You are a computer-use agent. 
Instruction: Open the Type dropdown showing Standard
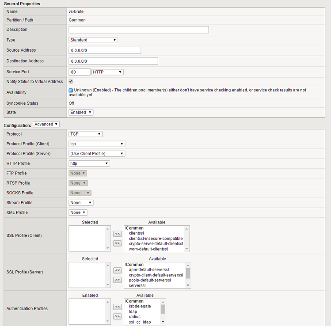coord(93,40)
